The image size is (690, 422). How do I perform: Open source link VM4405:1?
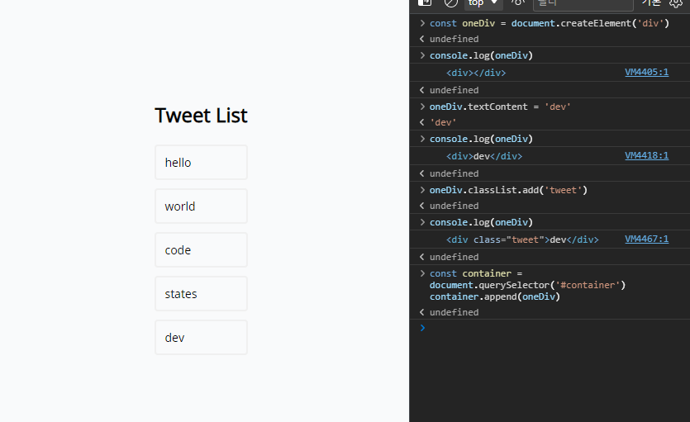(646, 73)
